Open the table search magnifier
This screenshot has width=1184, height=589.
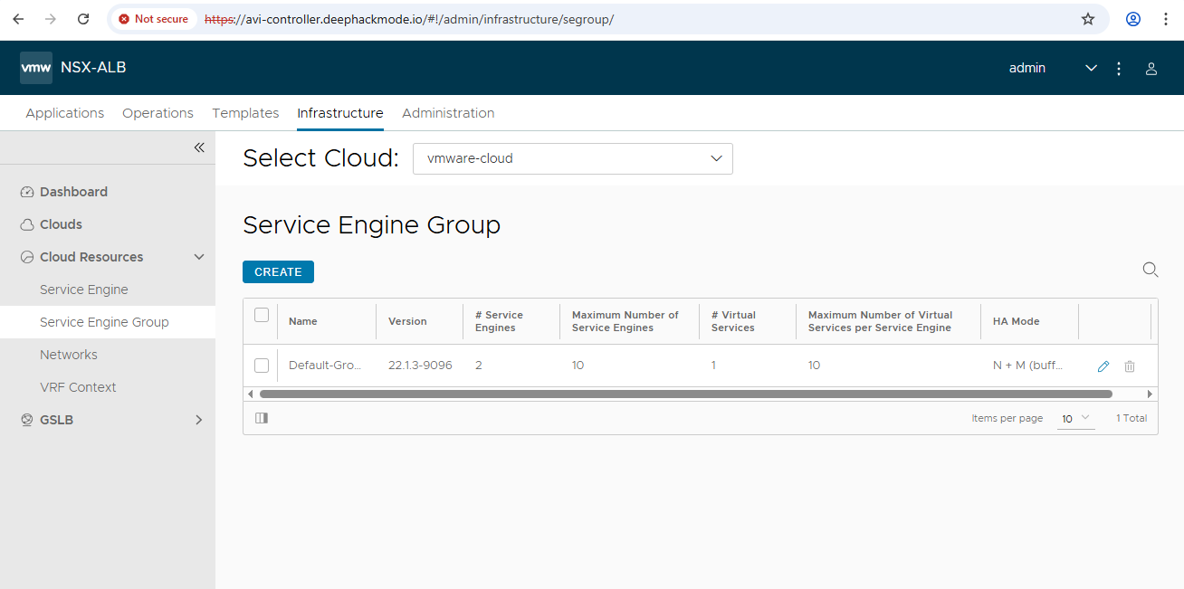pyautogui.click(x=1151, y=270)
